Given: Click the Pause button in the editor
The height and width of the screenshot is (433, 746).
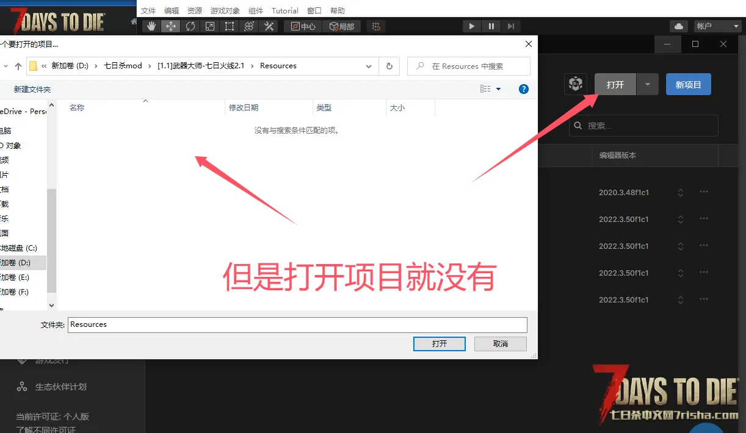Looking at the screenshot, I should (491, 26).
